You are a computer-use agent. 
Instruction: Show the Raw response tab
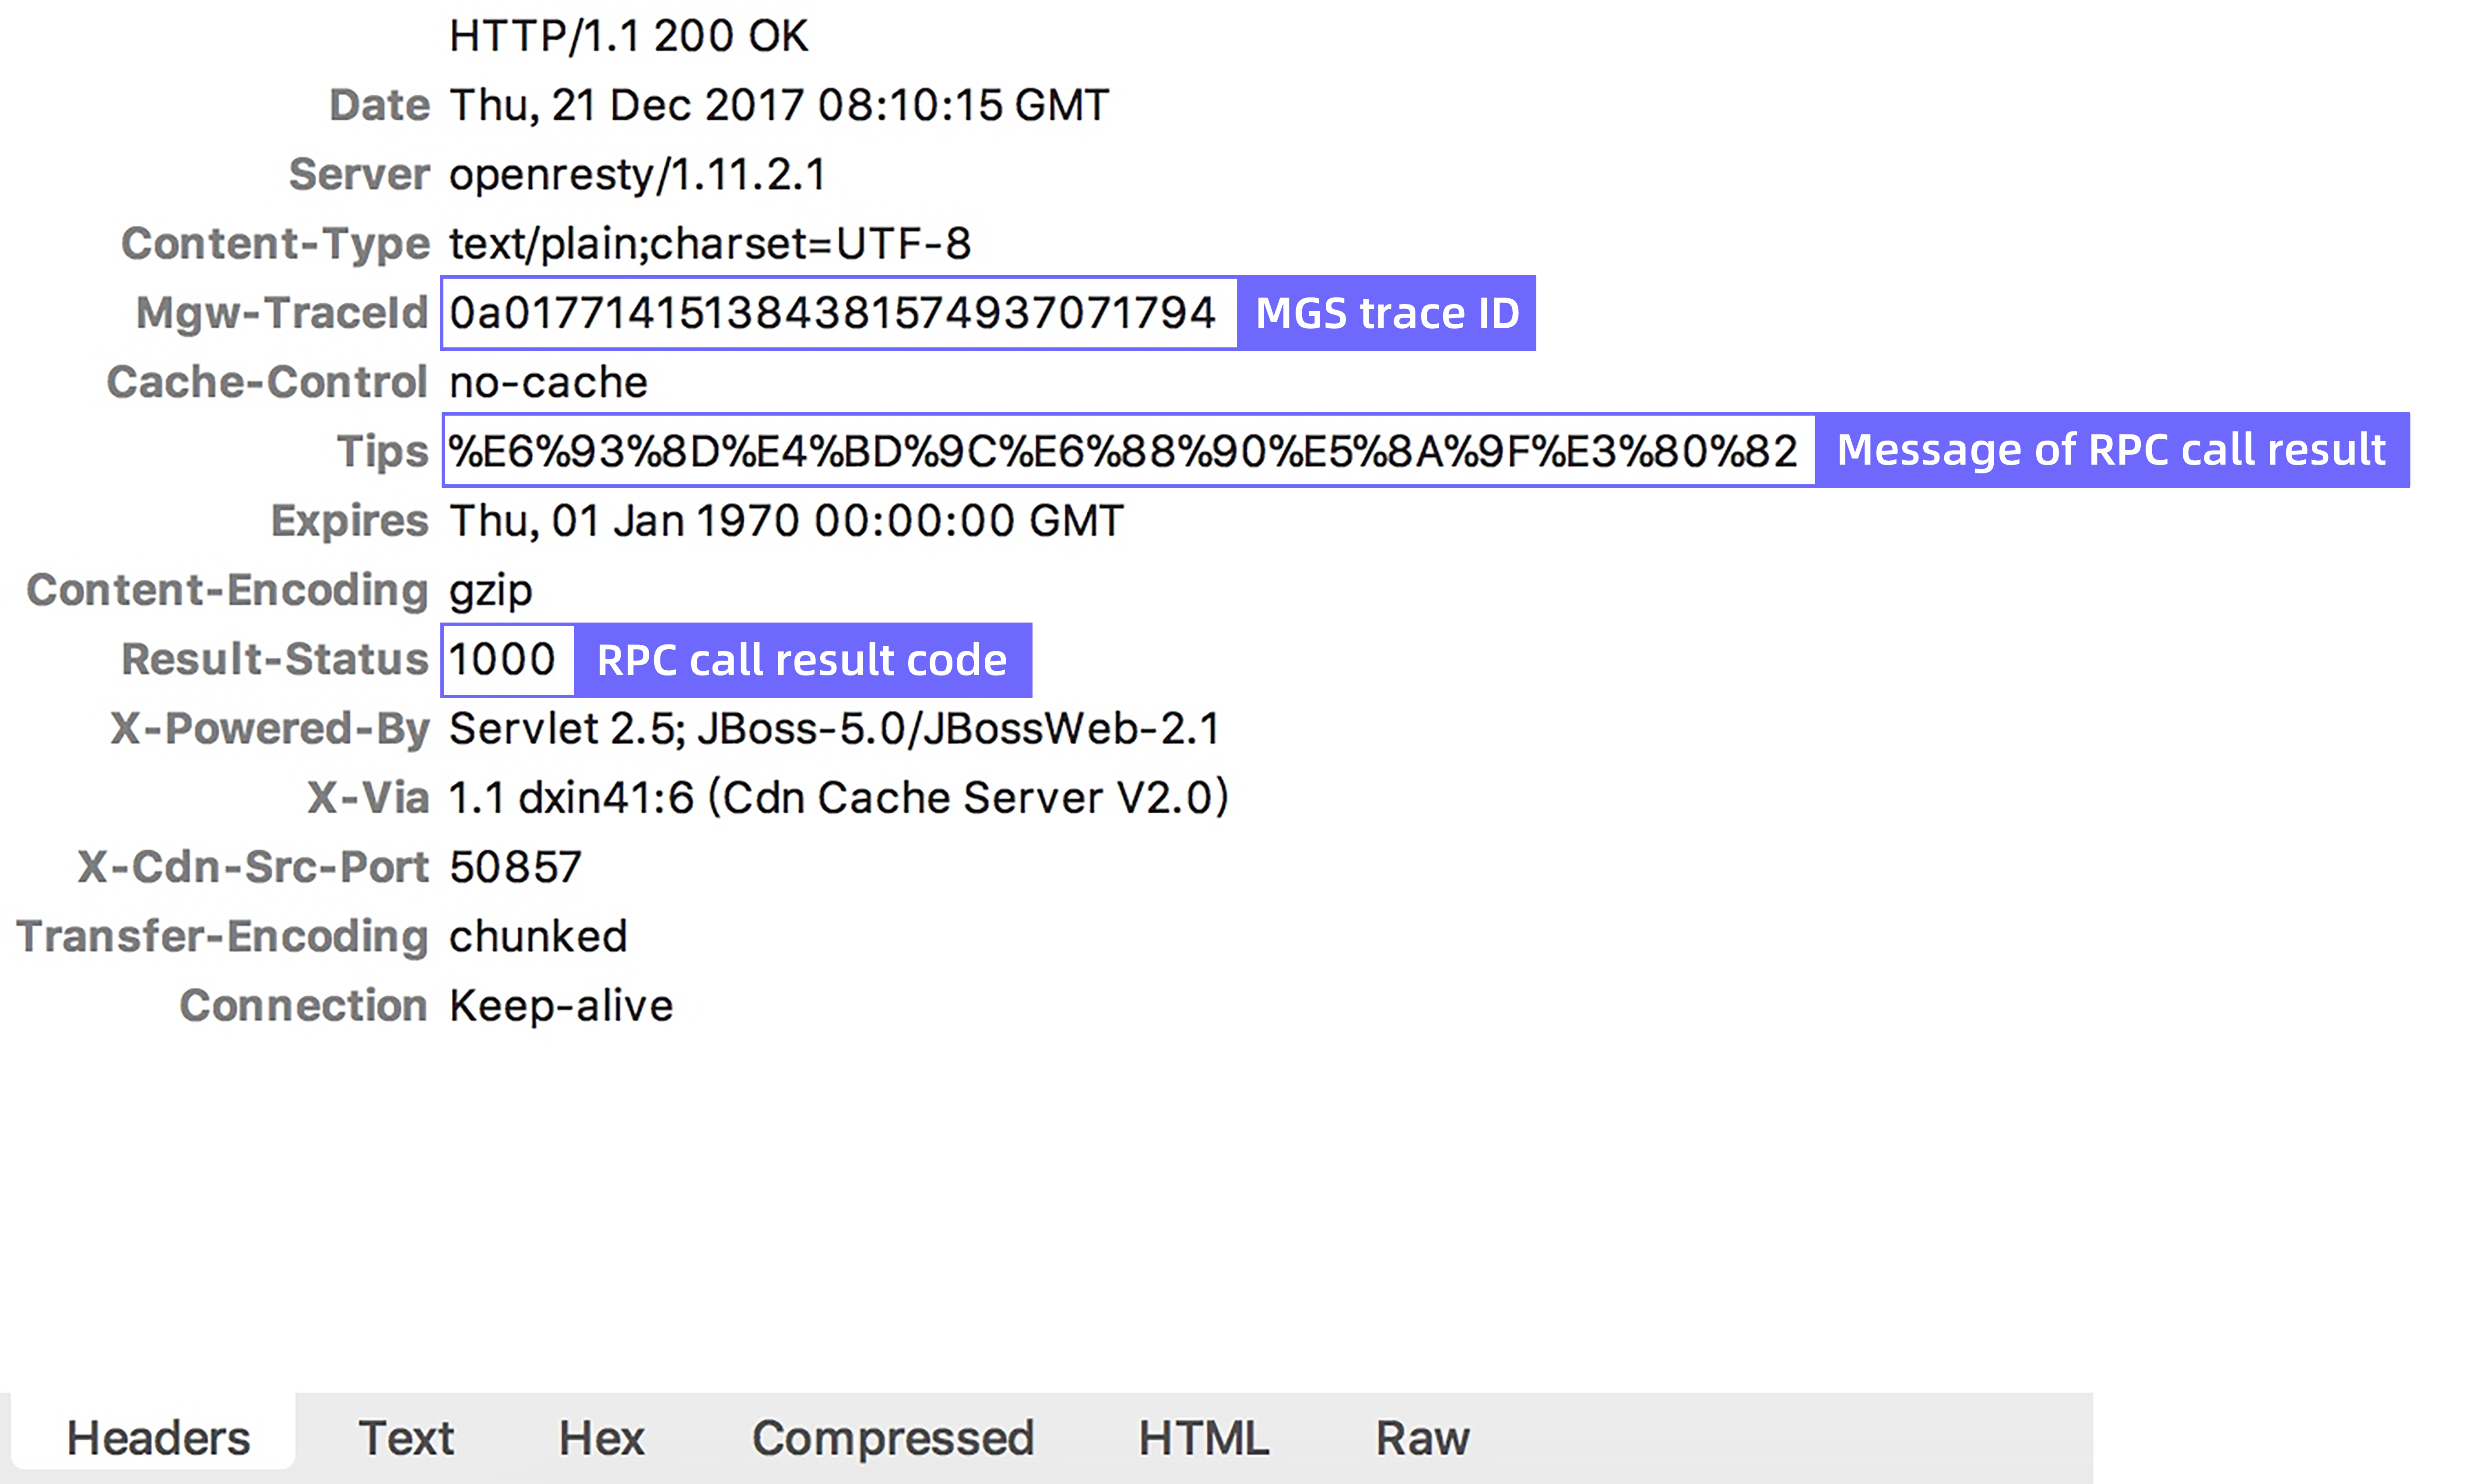1422,1438
